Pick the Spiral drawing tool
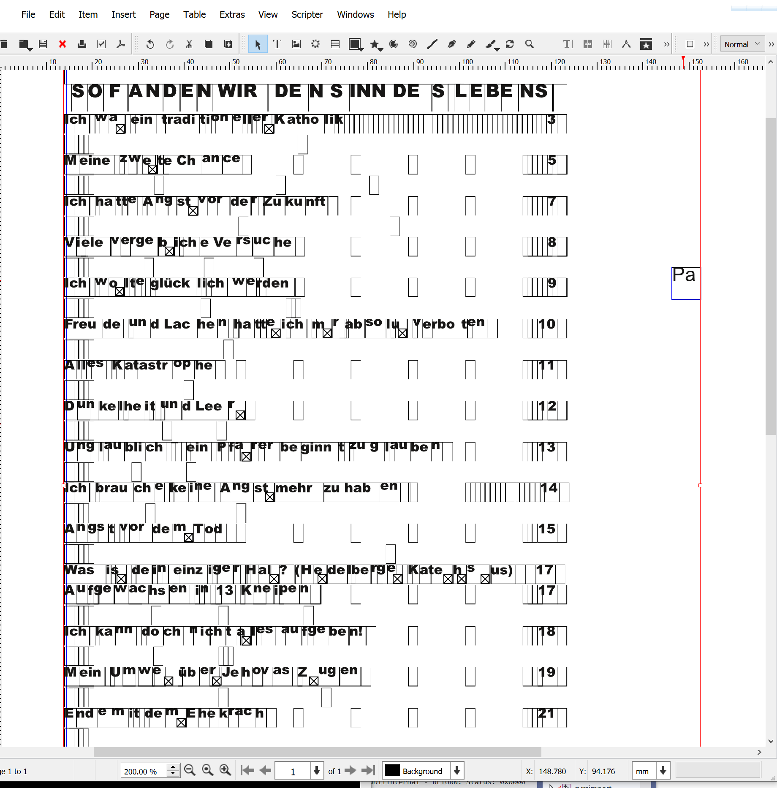Image resolution: width=777 pixels, height=788 pixels. 413,44
